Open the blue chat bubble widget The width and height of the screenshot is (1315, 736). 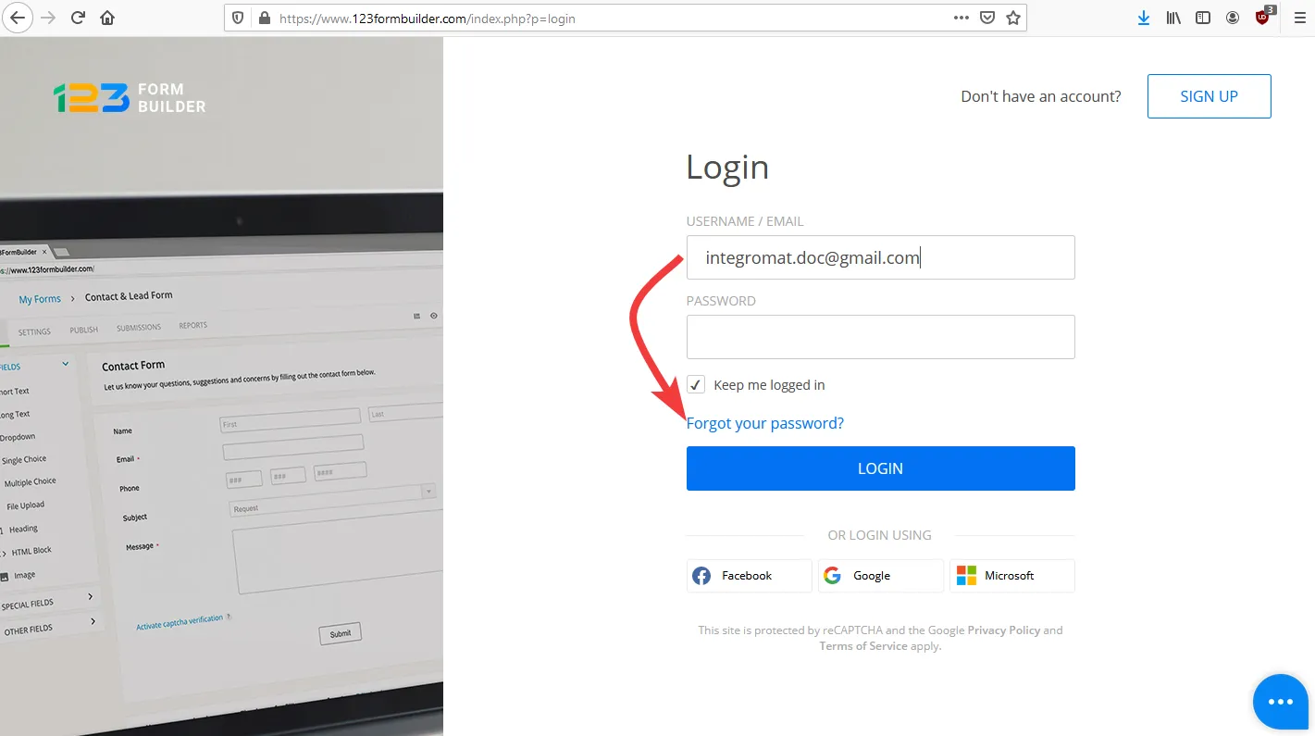(1280, 702)
